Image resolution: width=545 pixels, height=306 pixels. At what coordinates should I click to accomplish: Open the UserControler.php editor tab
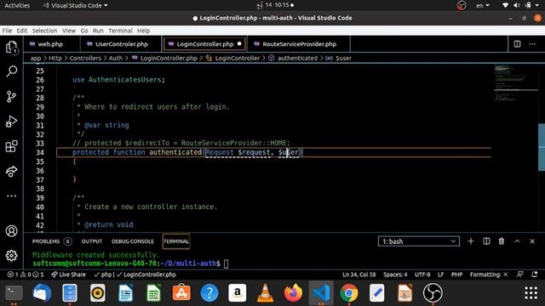point(122,44)
